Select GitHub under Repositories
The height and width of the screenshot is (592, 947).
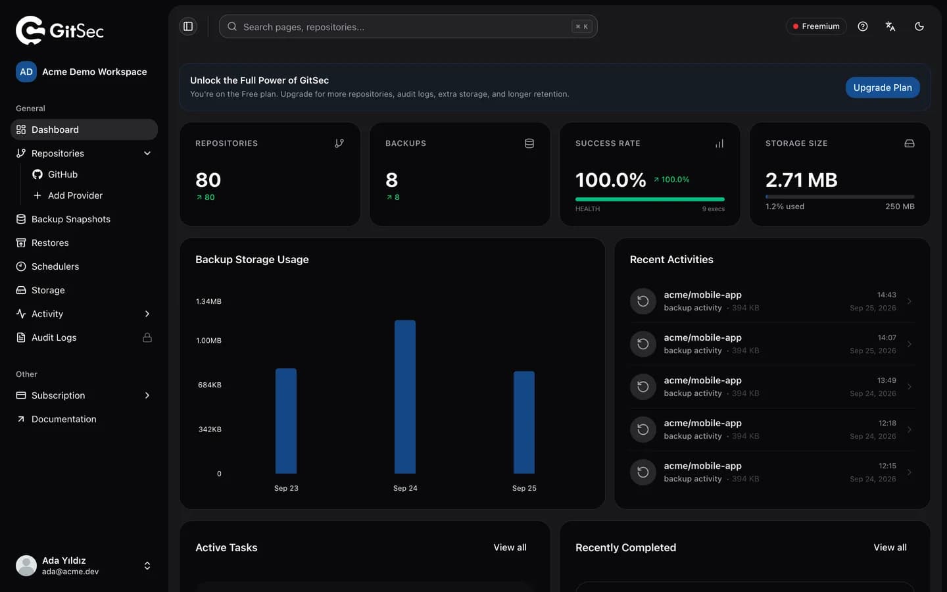(92, 174)
